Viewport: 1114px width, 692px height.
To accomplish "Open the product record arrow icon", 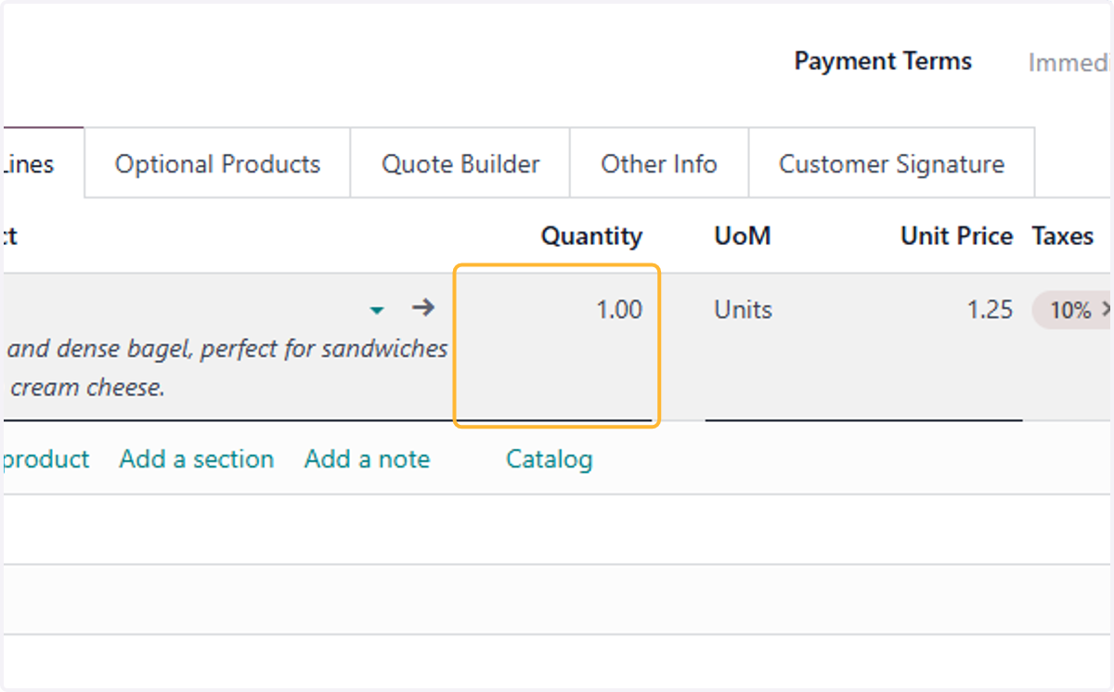I will (x=423, y=308).
